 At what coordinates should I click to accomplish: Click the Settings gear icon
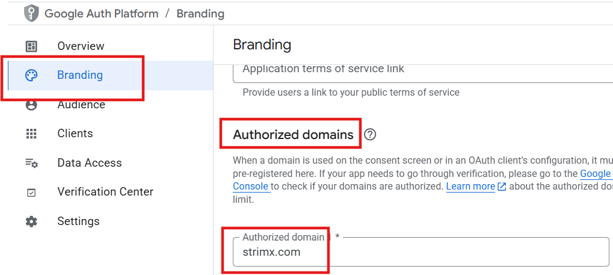[x=31, y=221]
